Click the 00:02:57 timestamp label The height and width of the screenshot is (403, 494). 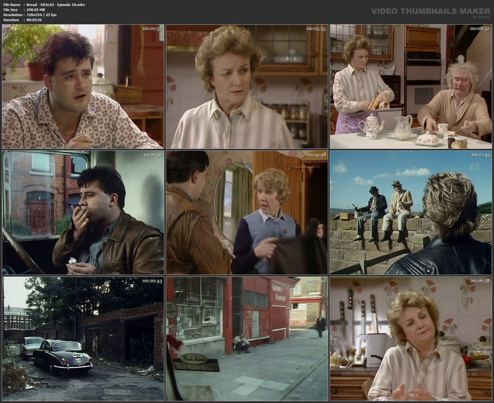tap(152, 29)
